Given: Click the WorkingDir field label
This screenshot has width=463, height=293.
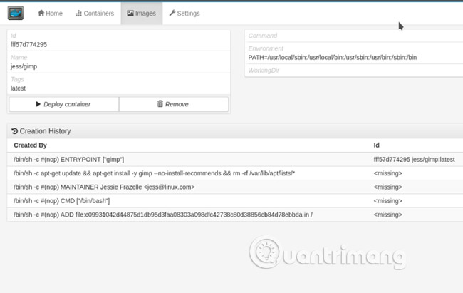Looking at the screenshot, I should [264, 71].
